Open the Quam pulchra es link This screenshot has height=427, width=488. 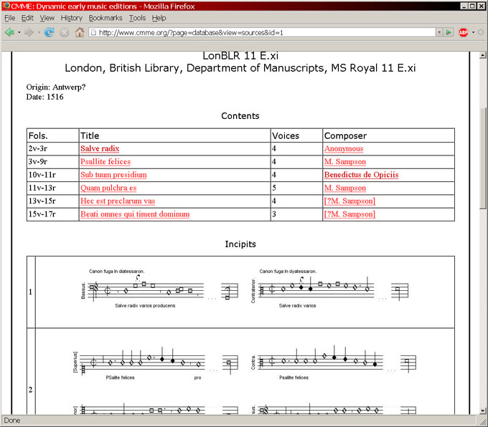(108, 188)
